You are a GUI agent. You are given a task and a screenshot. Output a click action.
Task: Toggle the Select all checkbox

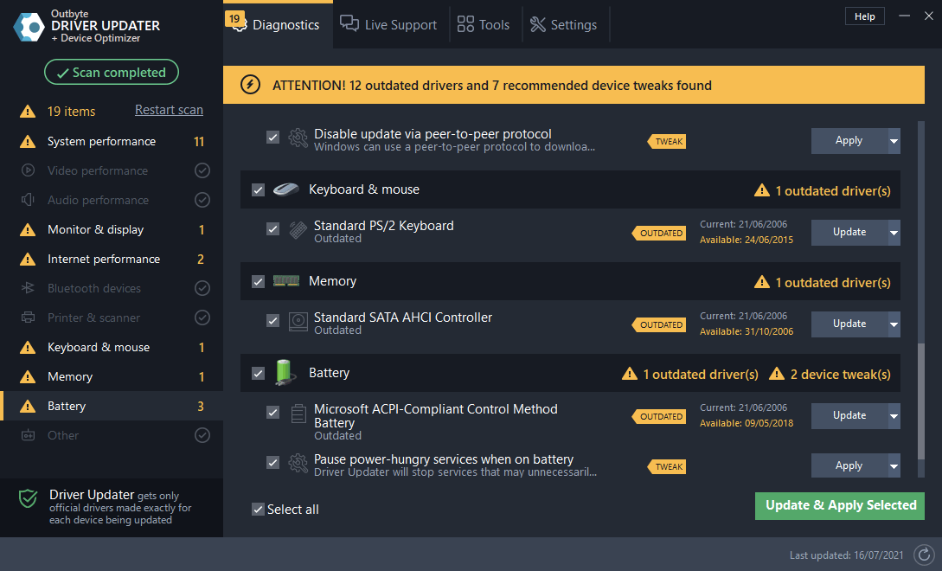click(258, 509)
